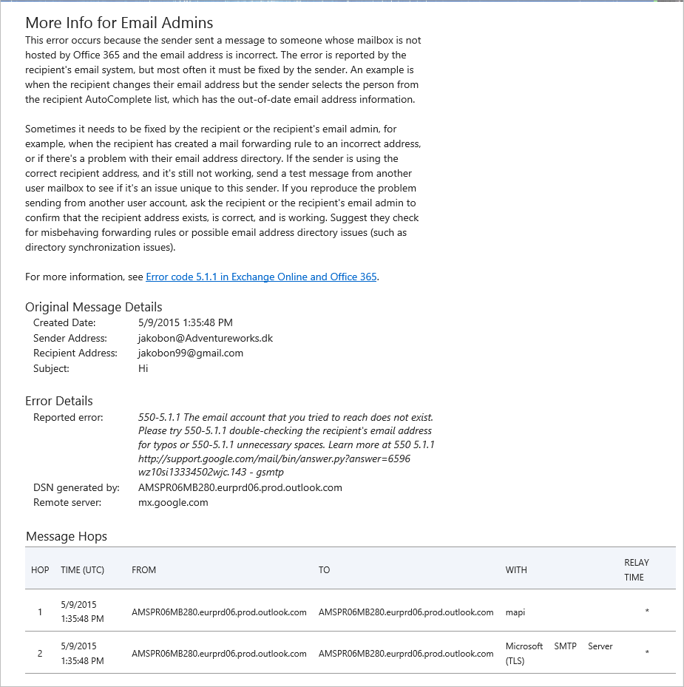The image size is (684, 687).
Task: Click the Created Date value
Action: click(x=186, y=322)
